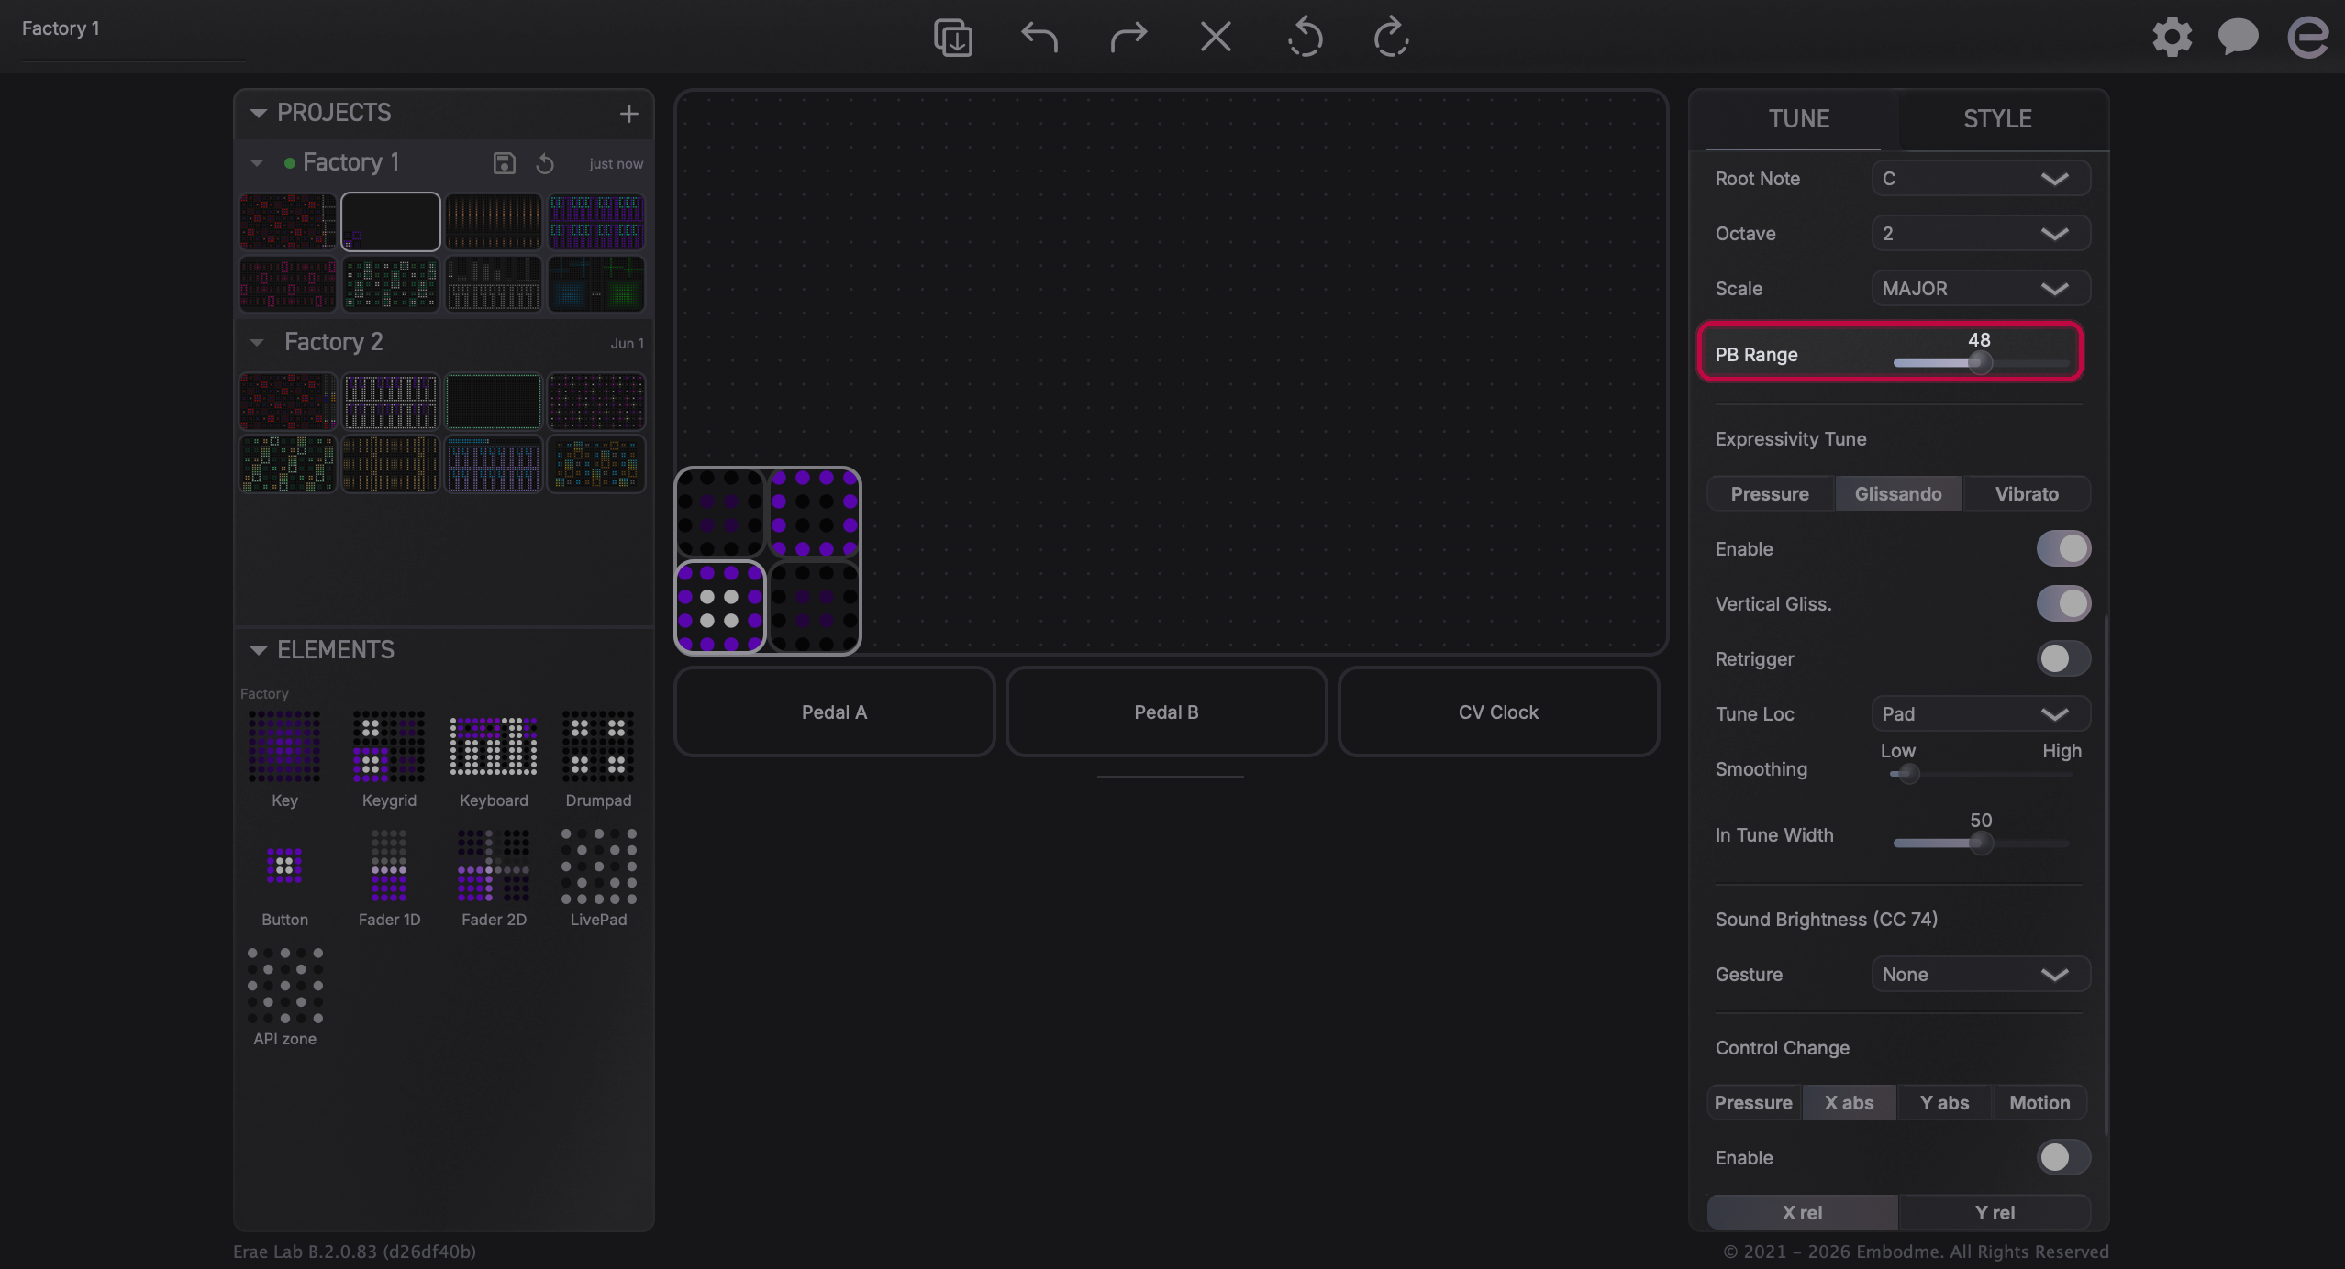This screenshot has height=1269, width=2345.
Task: Select the Fader 1D element
Action: point(389,878)
